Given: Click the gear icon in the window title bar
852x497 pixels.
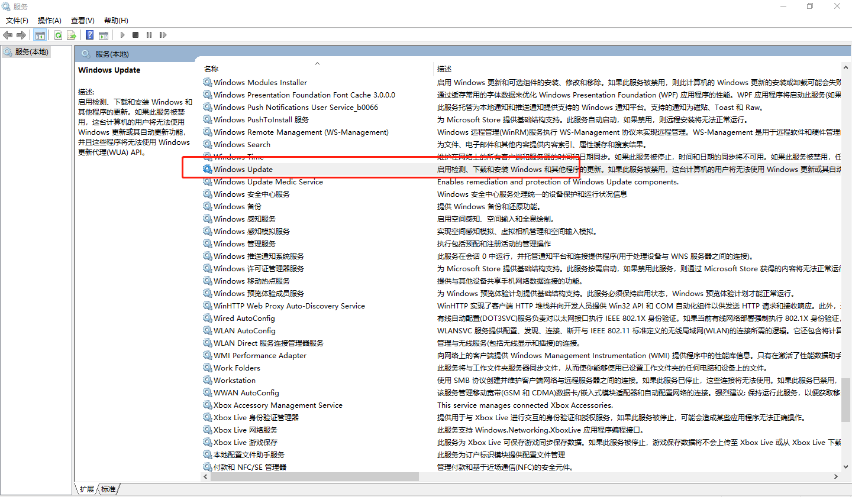Looking at the screenshot, I should pyautogui.click(x=6, y=7).
